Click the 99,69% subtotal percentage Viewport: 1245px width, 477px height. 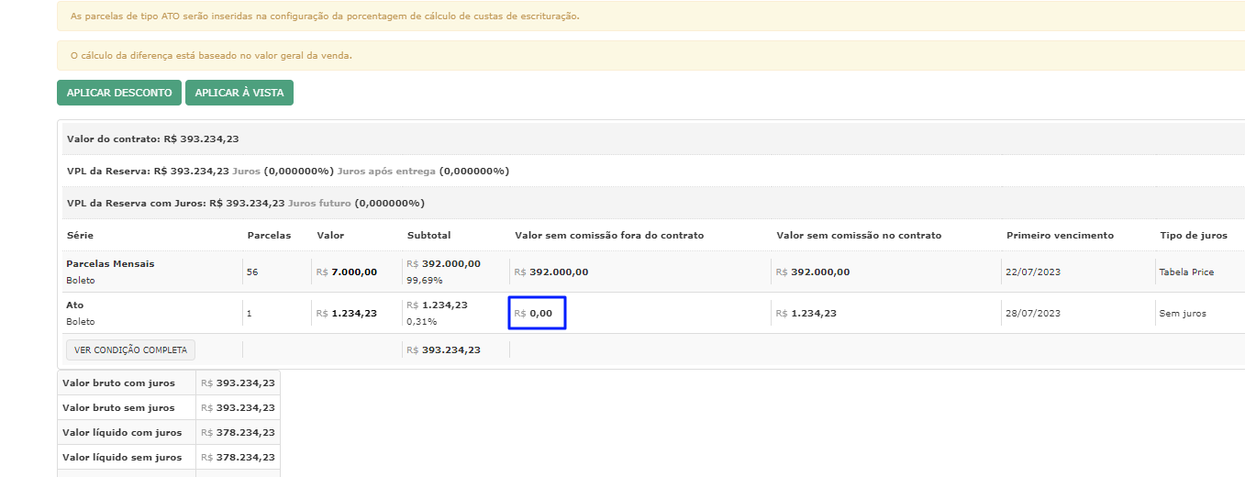click(x=425, y=280)
